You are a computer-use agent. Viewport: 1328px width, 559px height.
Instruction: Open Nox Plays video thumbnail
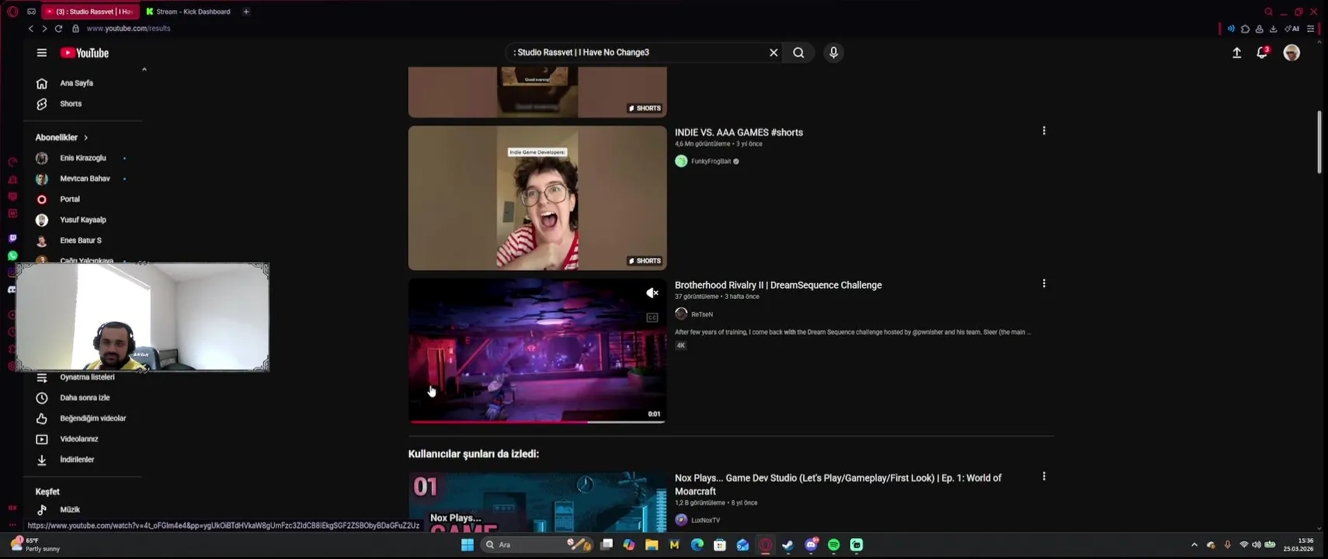pos(537,502)
